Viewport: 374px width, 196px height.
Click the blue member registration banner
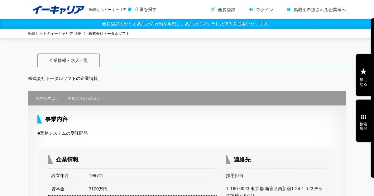[x=187, y=24]
